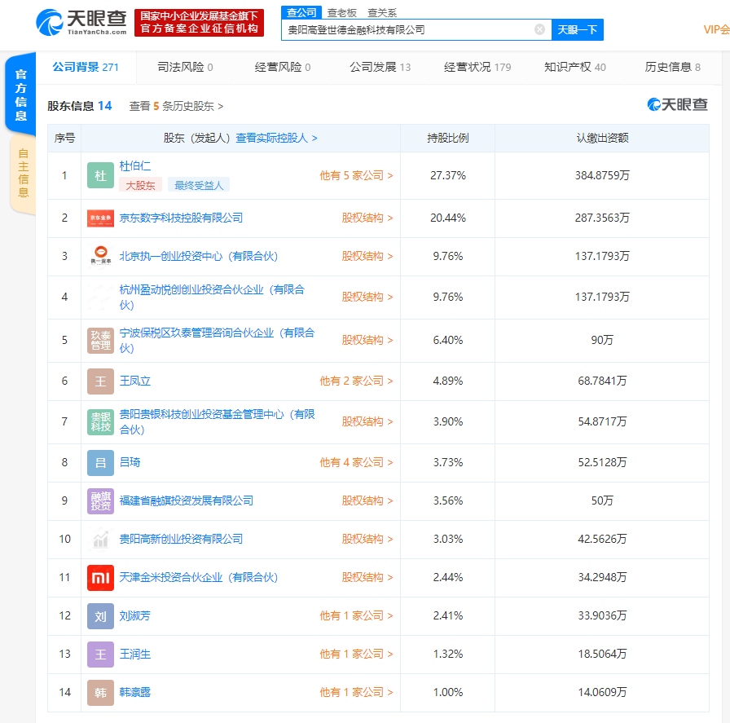View the 5 条历史股东 link
This screenshot has height=723, width=730.
click(176, 106)
